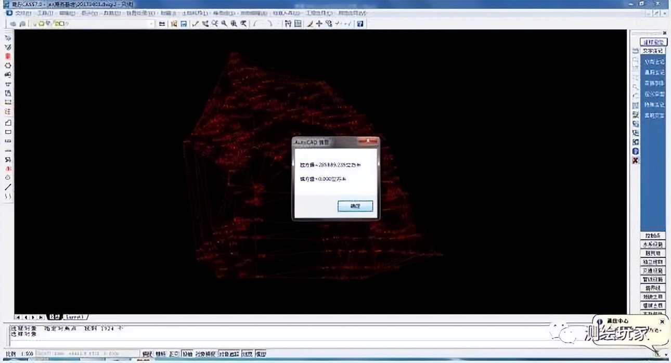
Task: Switch to the Layout1 tab
Action: pos(75,317)
